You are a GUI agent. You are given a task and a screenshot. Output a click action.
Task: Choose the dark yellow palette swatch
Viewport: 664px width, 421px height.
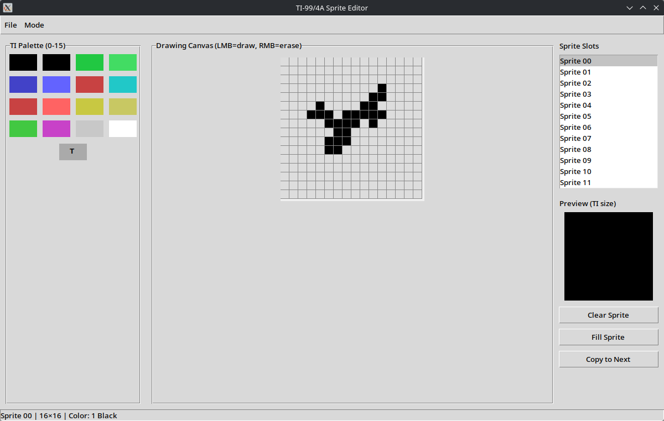click(x=90, y=107)
